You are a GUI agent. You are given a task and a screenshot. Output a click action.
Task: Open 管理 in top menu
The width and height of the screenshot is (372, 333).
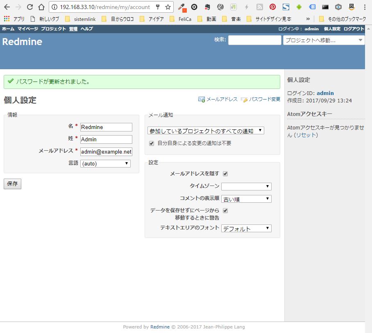(x=73, y=29)
